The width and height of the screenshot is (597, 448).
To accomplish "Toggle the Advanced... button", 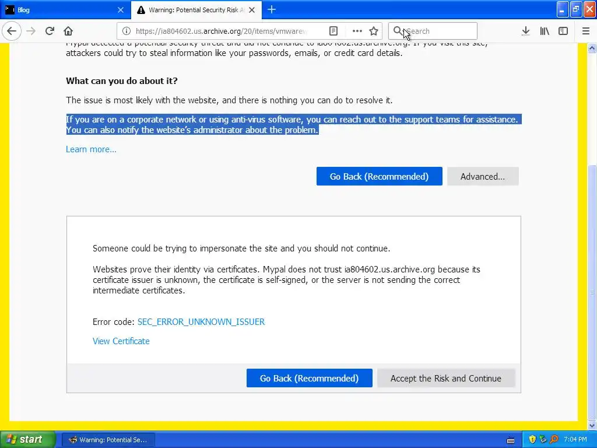I will coord(483,176).
